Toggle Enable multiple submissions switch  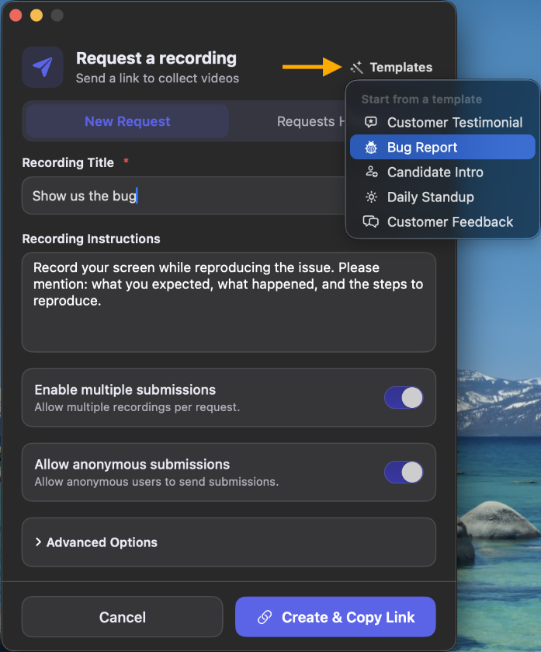click(x=404, y=398)
